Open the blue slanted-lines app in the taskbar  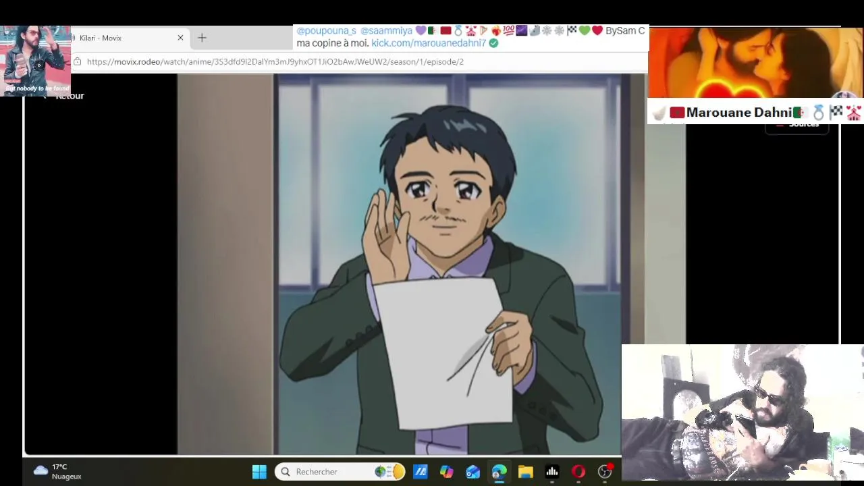click(421, 472)
